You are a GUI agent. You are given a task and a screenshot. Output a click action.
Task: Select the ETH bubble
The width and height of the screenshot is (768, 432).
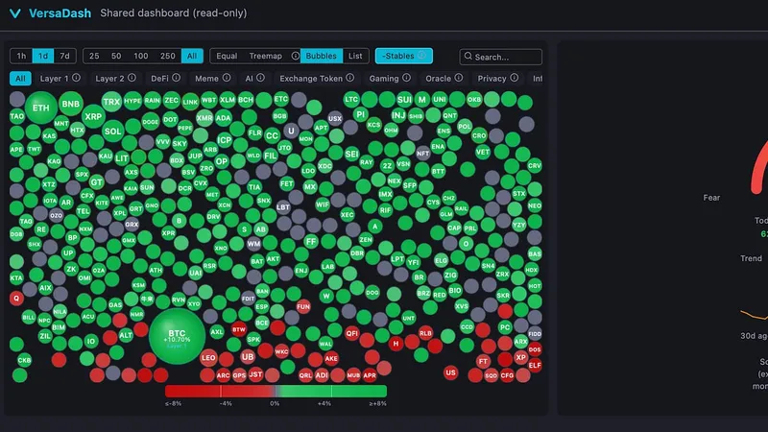40,108
